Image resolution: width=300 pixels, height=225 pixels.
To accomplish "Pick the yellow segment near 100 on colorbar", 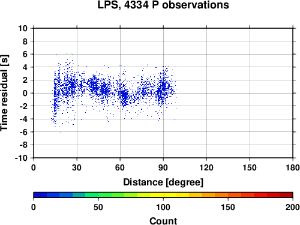I will click(x=163, y=195).
